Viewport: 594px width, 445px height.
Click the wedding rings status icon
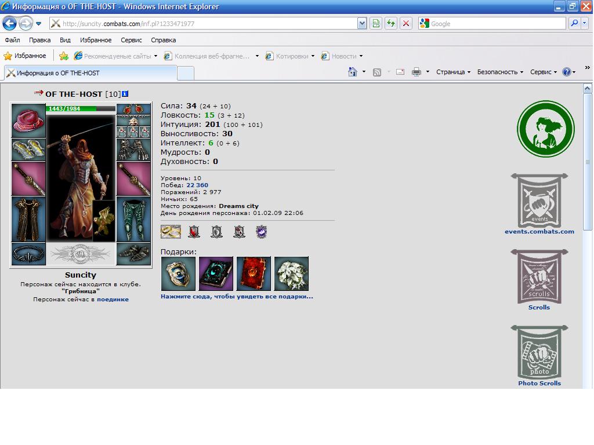(171, 231)
